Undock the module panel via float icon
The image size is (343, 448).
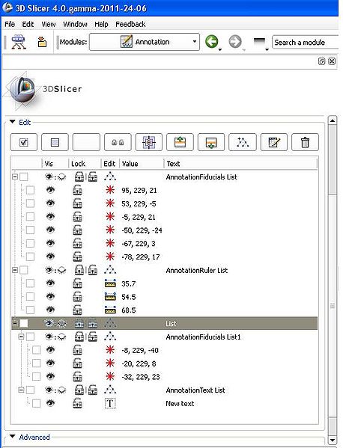pos(321,61)
